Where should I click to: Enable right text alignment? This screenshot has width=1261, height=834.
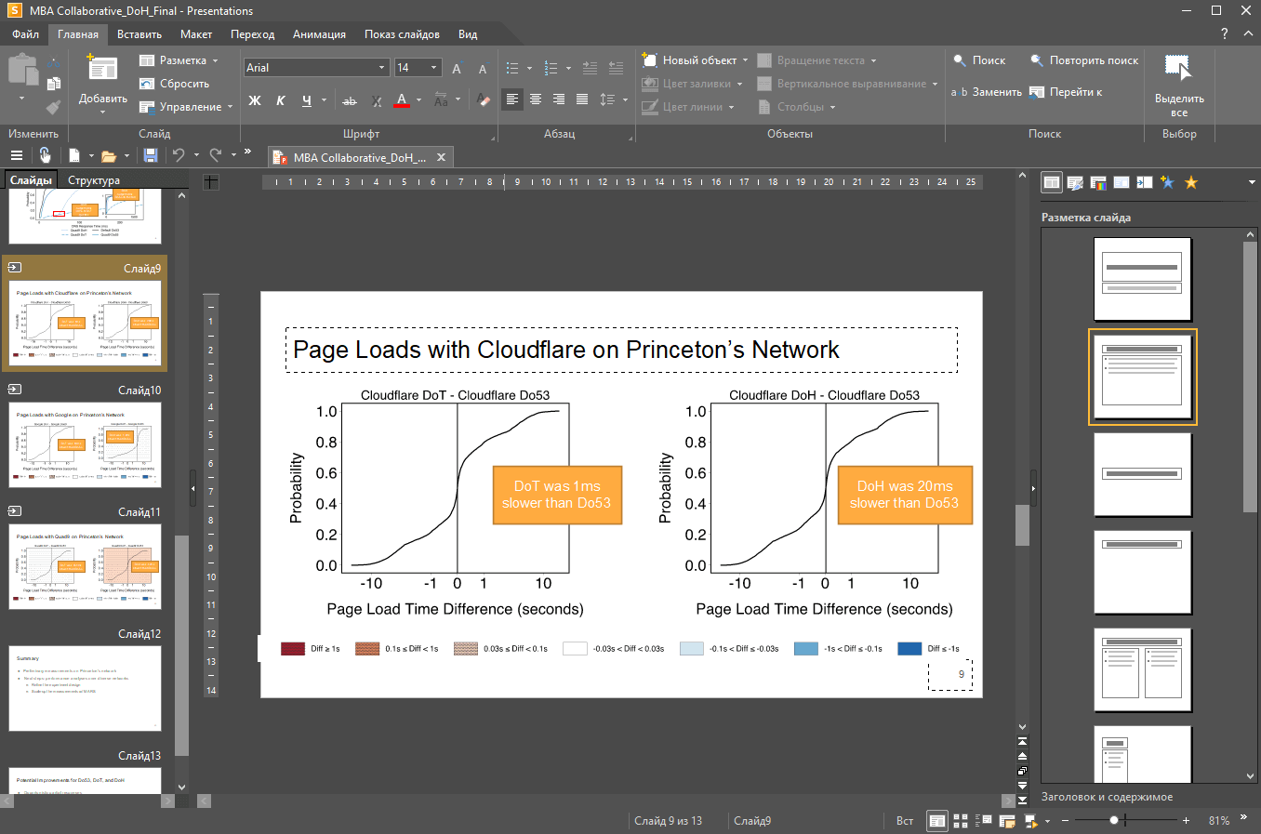[559, 99]
